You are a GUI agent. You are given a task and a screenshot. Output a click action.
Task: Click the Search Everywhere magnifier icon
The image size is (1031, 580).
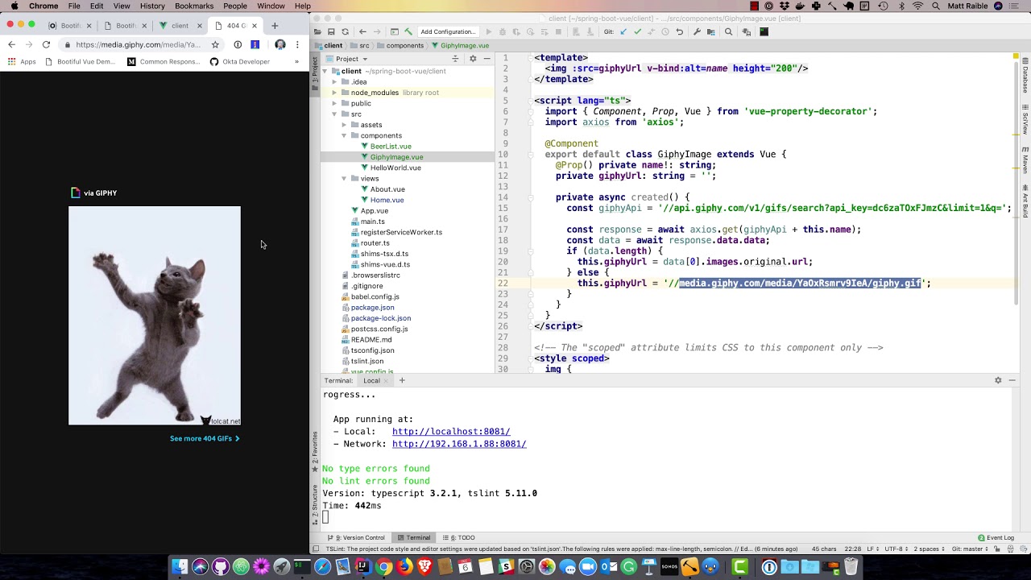click(728, 32)
